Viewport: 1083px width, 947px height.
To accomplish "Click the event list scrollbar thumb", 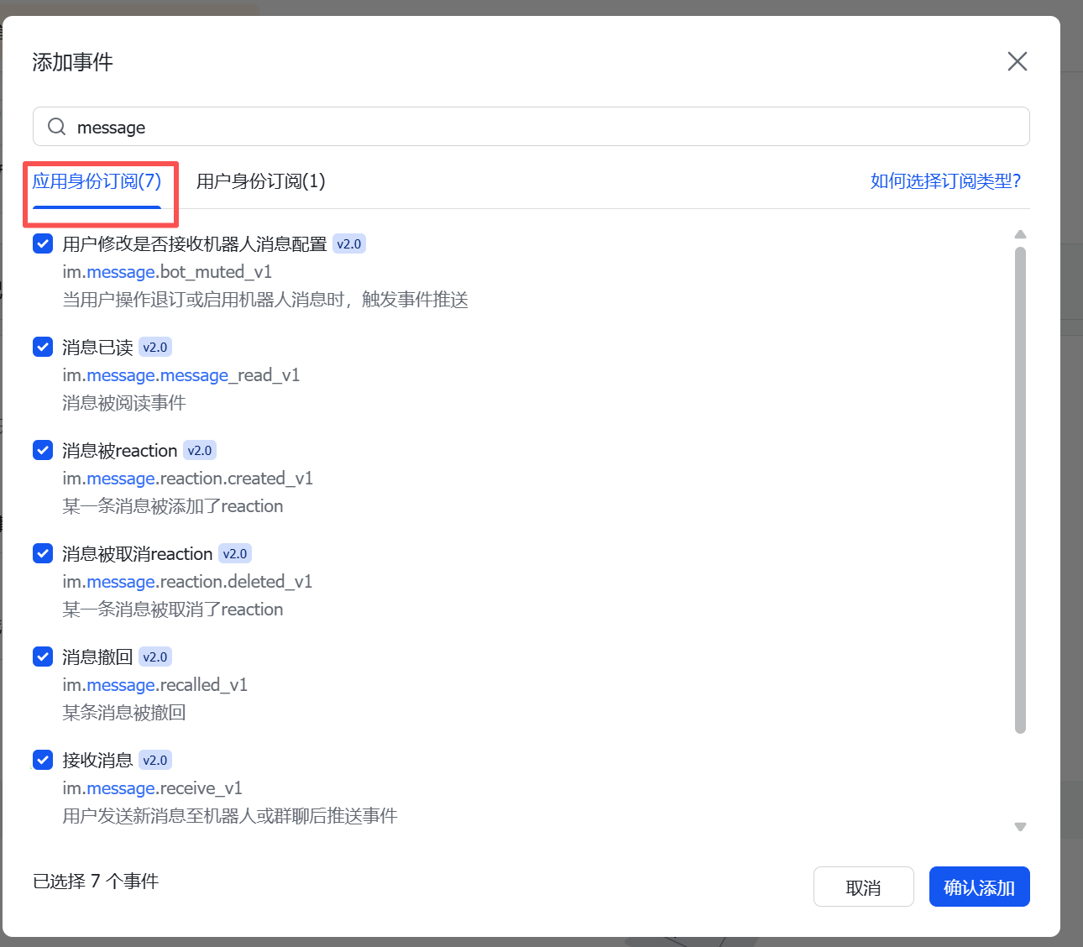I will (x=1020, y=487).
